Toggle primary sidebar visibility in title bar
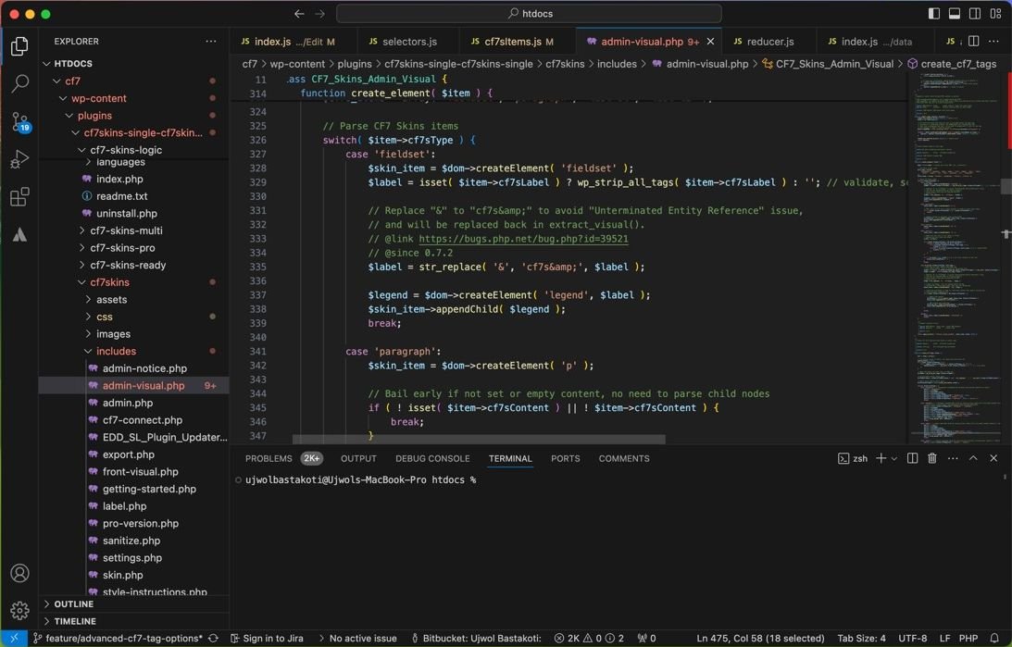This screenshot has height=647, width=1012. (933, 14)
